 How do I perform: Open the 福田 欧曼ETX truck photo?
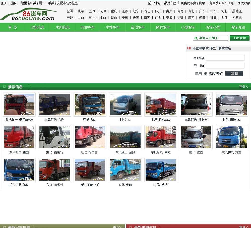pyautogui.click(x=161, y=105)
